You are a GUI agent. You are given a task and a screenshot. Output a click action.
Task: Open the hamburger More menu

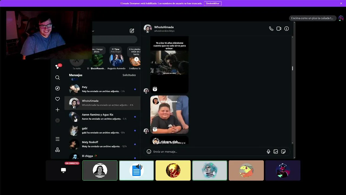[x=58, y=139]
